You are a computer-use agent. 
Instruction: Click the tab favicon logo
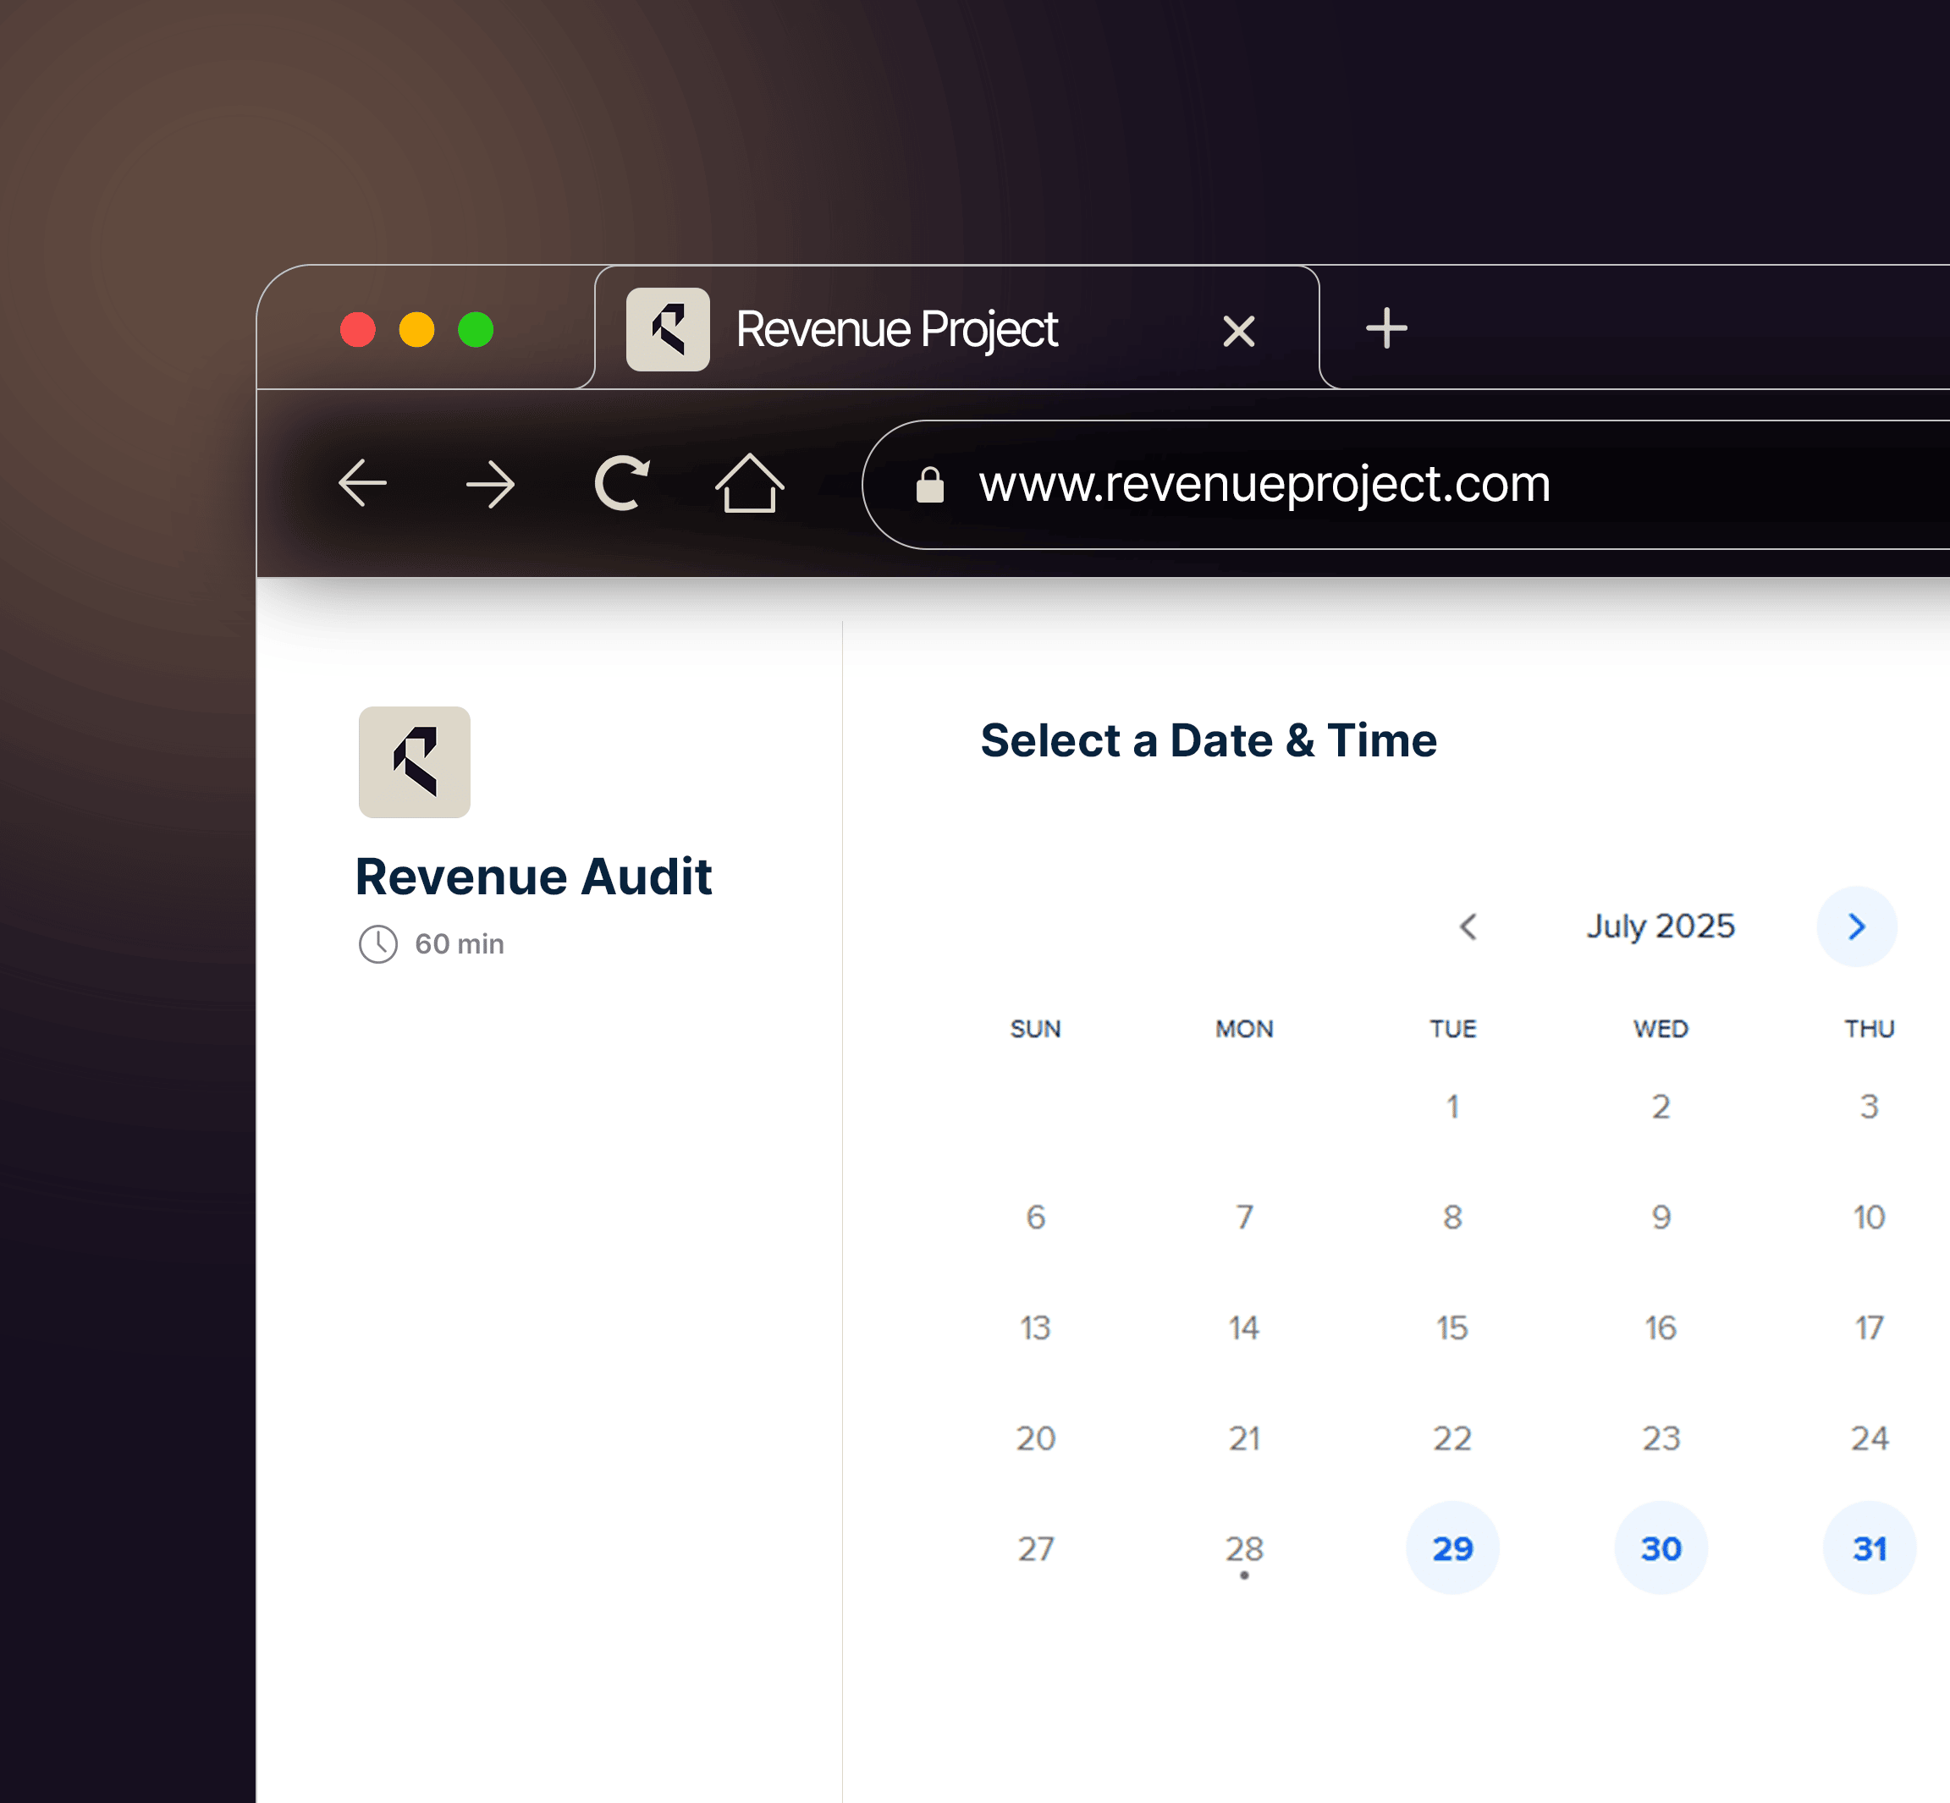point(668,329)
